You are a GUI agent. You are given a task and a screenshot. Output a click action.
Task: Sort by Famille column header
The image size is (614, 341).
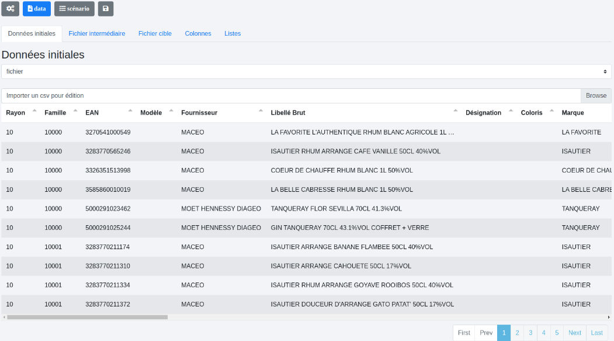pos(55,113)
